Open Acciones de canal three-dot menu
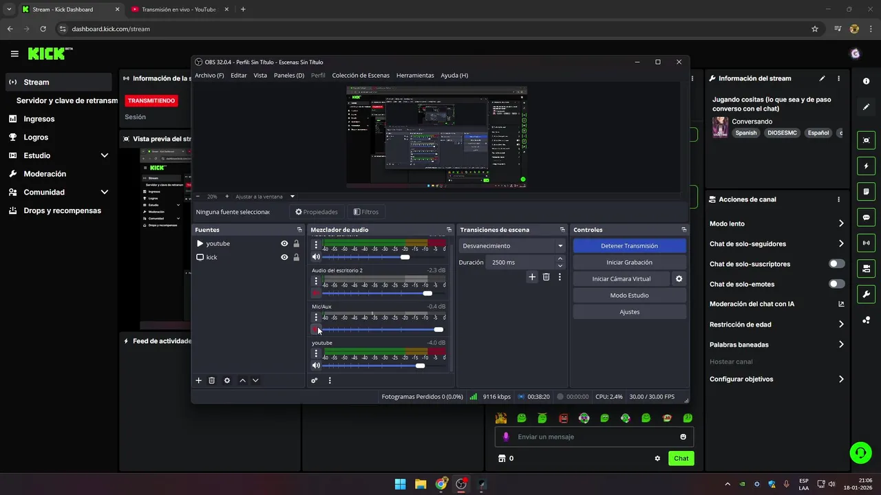 [838, 199]
